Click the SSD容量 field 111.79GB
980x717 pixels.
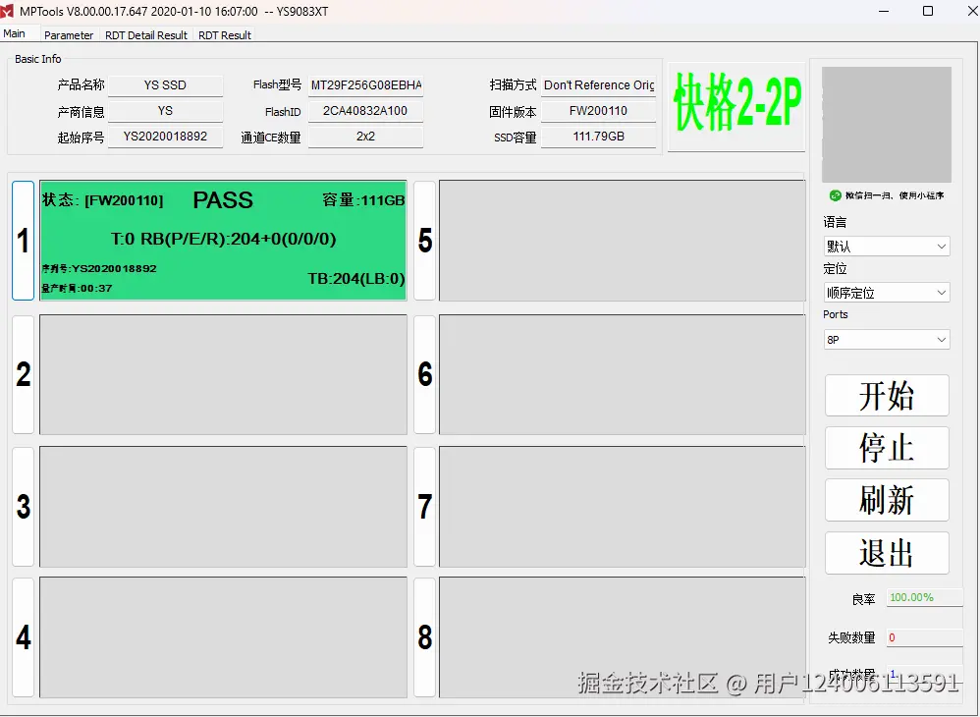[x=598, y=137]
